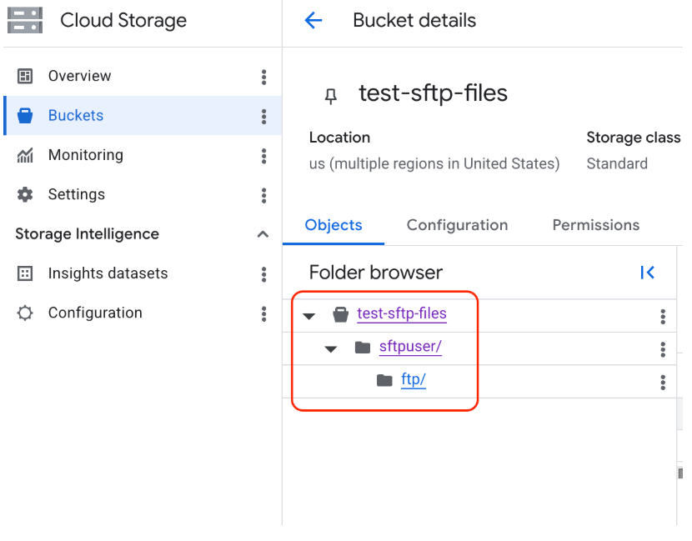692x541 pixels.
Task: Collapse the sftpuser/ tree node
Action: point(331,349)
